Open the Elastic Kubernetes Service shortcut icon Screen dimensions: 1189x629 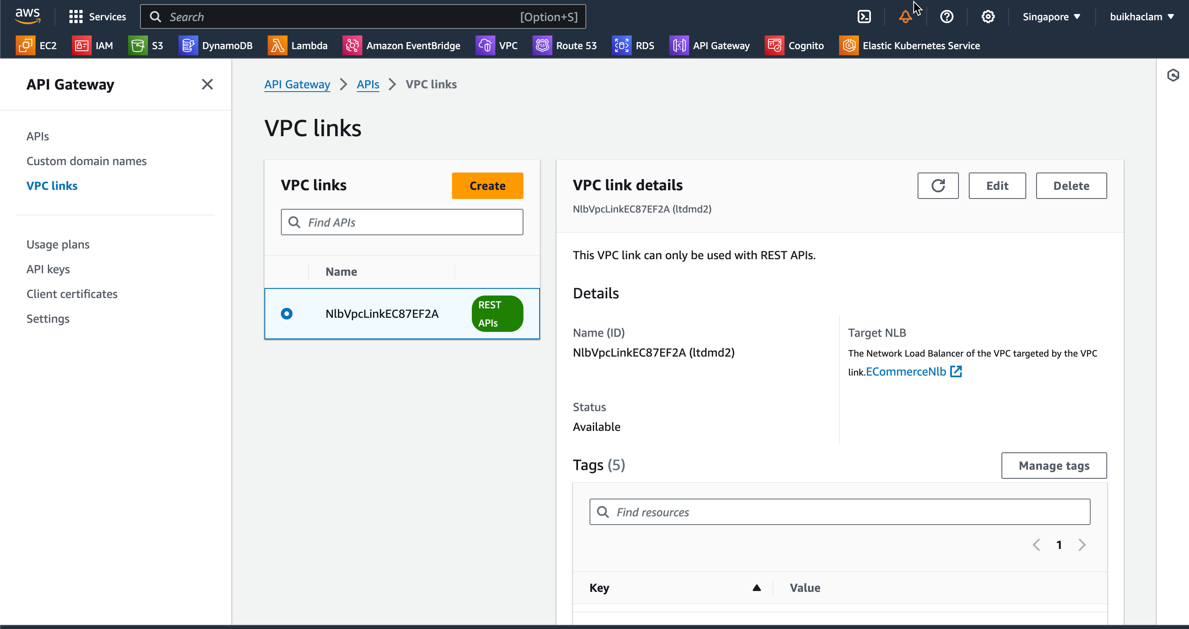848,45
